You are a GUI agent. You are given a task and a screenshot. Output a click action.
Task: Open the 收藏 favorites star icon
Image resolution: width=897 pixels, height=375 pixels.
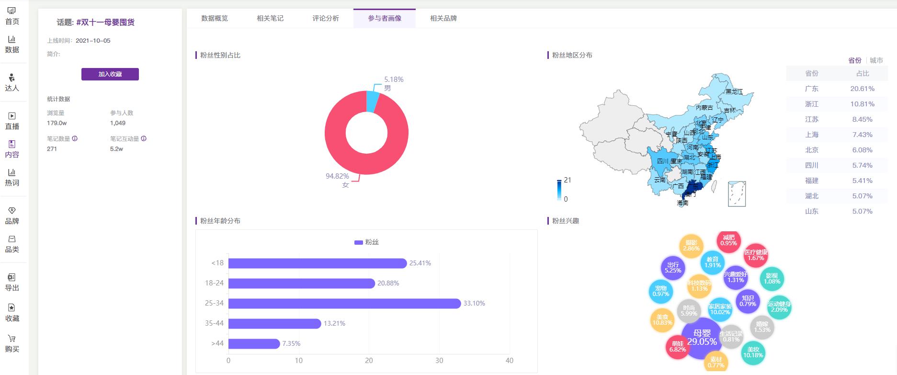pos(12,307)
